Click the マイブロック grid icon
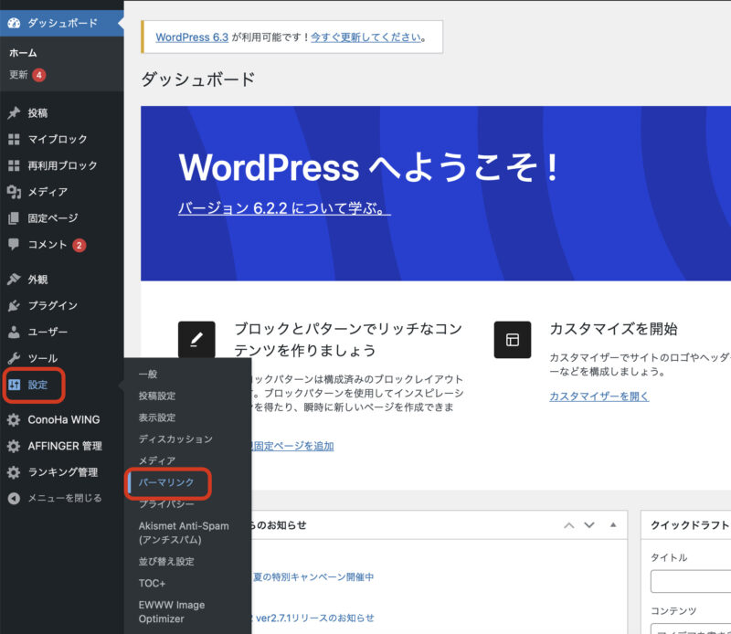This screenshot has height=634, width=731. (x=14, y=139)
